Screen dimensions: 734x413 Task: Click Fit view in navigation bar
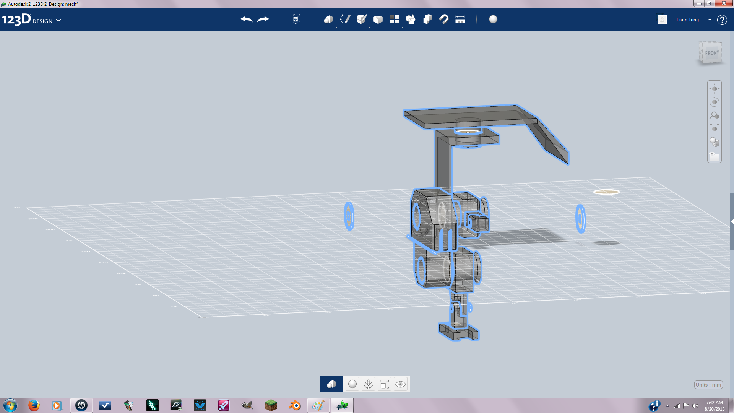(715, 129)
